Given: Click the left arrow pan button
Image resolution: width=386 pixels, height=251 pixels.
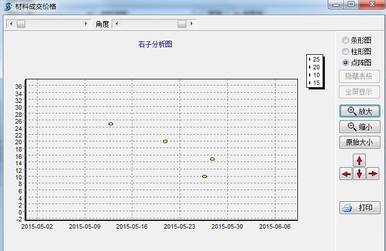Looking at the screenshot, I should tap(346, 174).
